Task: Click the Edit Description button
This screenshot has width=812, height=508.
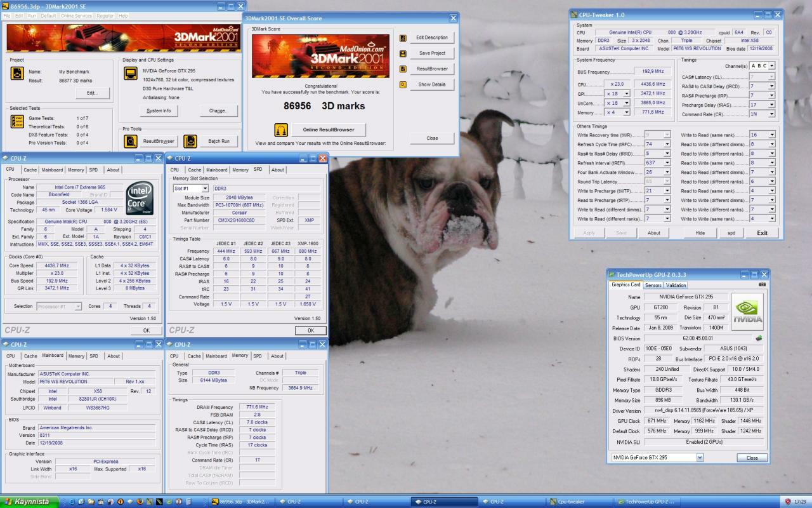Action: click(432, 37)
